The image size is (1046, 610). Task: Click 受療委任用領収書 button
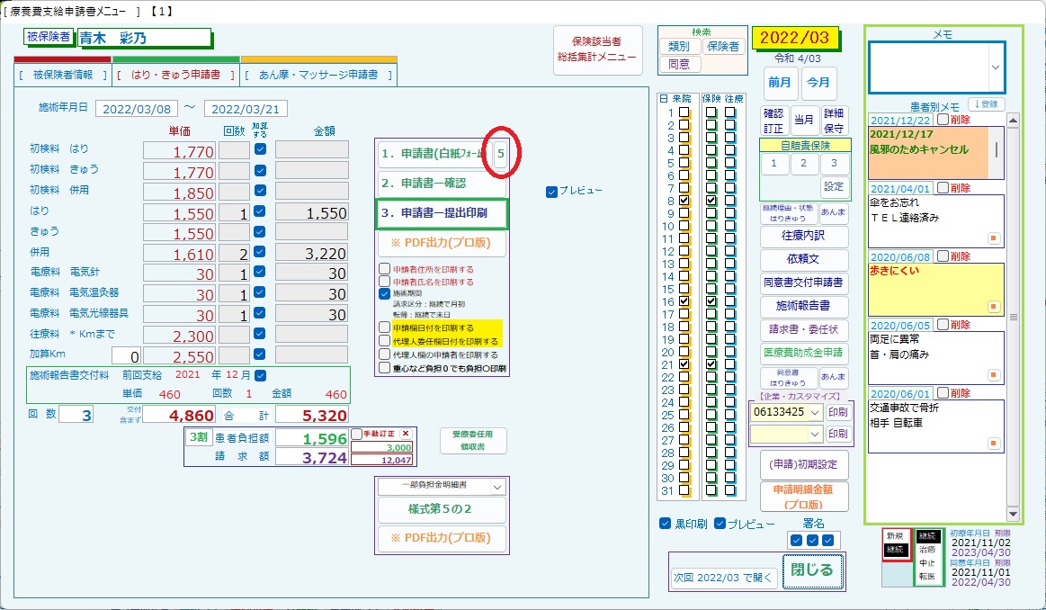473,441
